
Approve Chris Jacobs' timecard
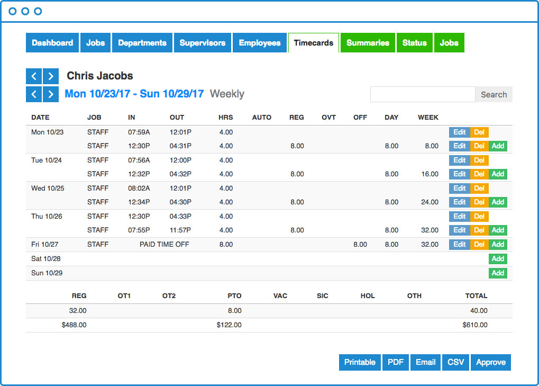(491, 362)
